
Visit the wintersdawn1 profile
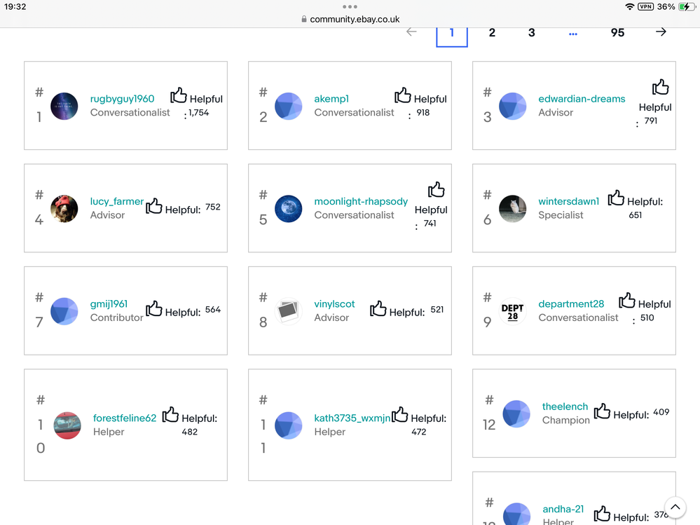568,201
